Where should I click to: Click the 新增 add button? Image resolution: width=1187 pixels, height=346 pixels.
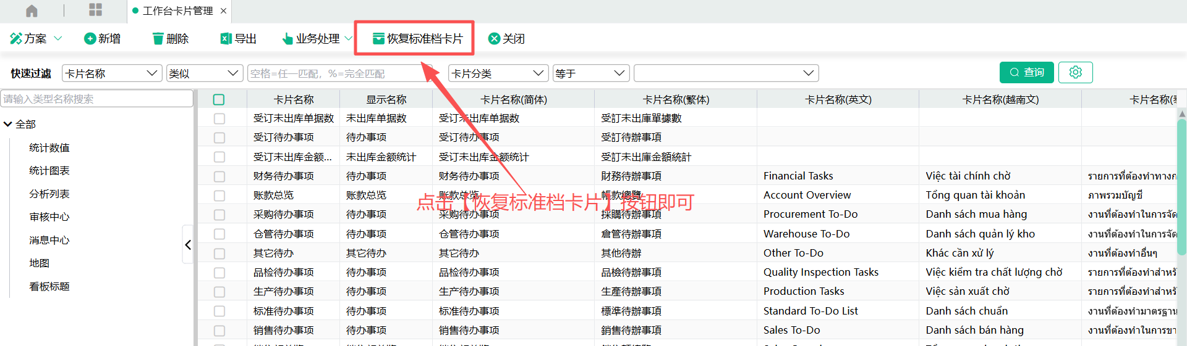[103, 39]
